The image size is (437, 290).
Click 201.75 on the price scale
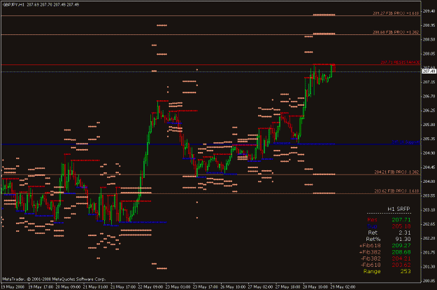coord(429,252)
